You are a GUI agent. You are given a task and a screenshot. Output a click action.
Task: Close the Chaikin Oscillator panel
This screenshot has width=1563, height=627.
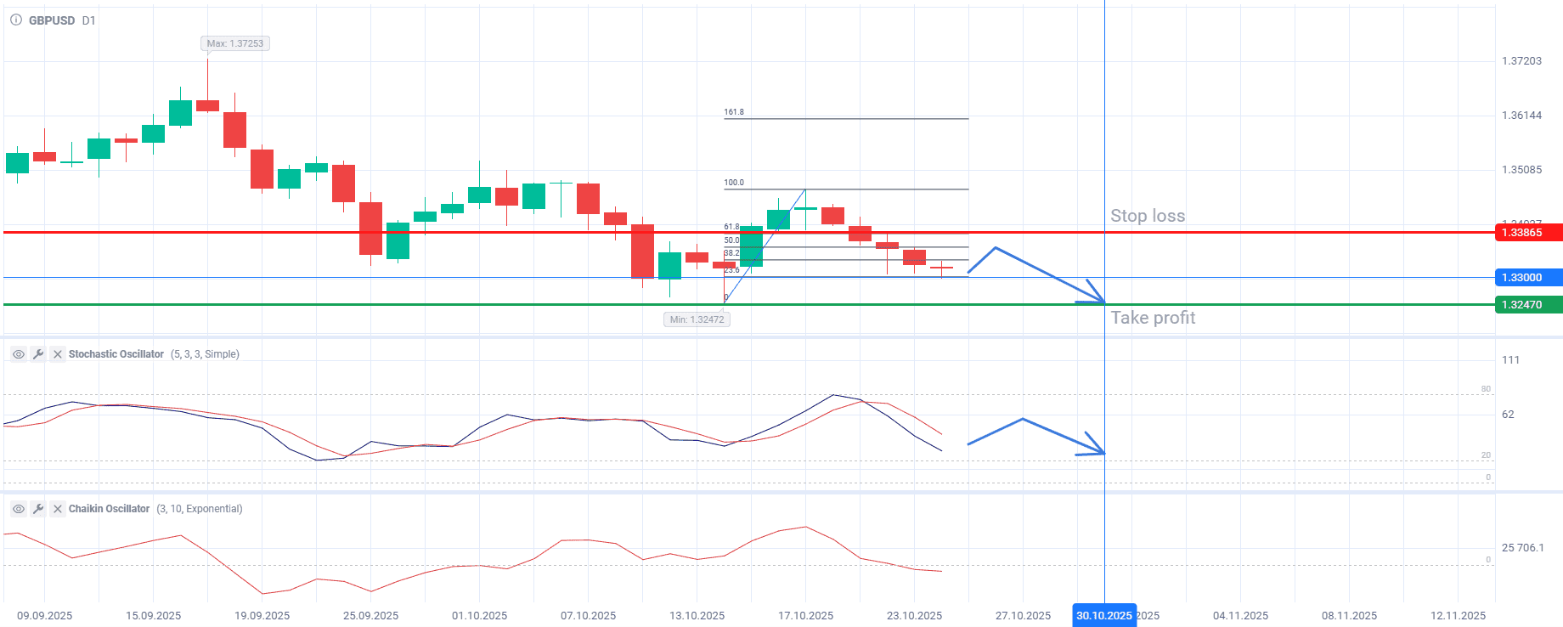click(x=58, y=509)
